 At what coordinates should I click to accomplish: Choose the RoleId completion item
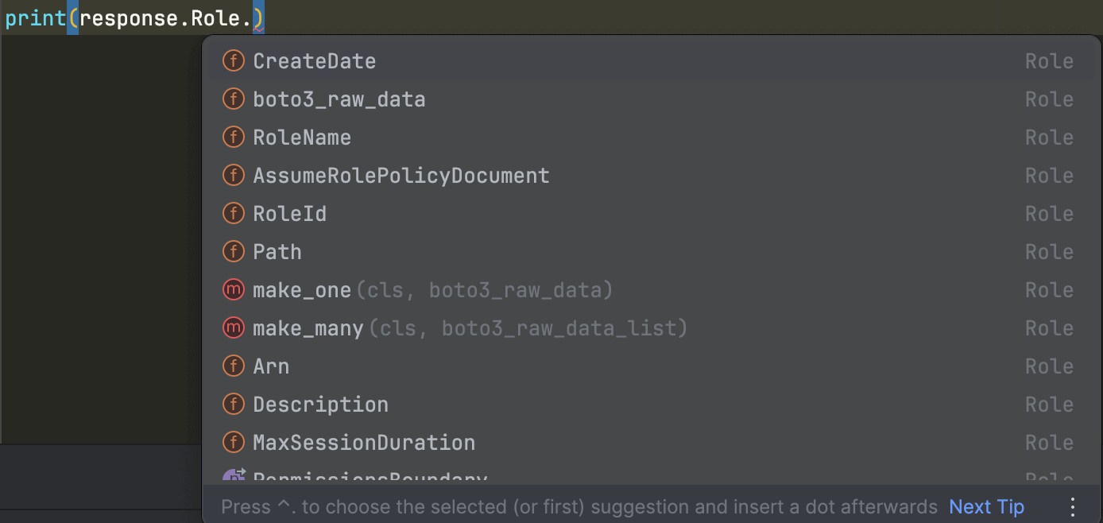[x=652, y=214]
